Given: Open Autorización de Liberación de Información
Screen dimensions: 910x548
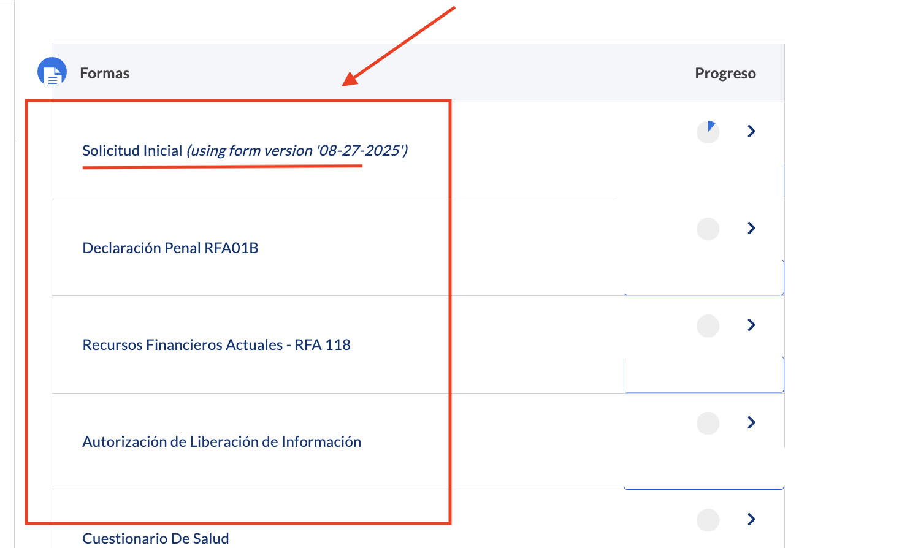Looking at the screenshot, I should tap(222, 441).
